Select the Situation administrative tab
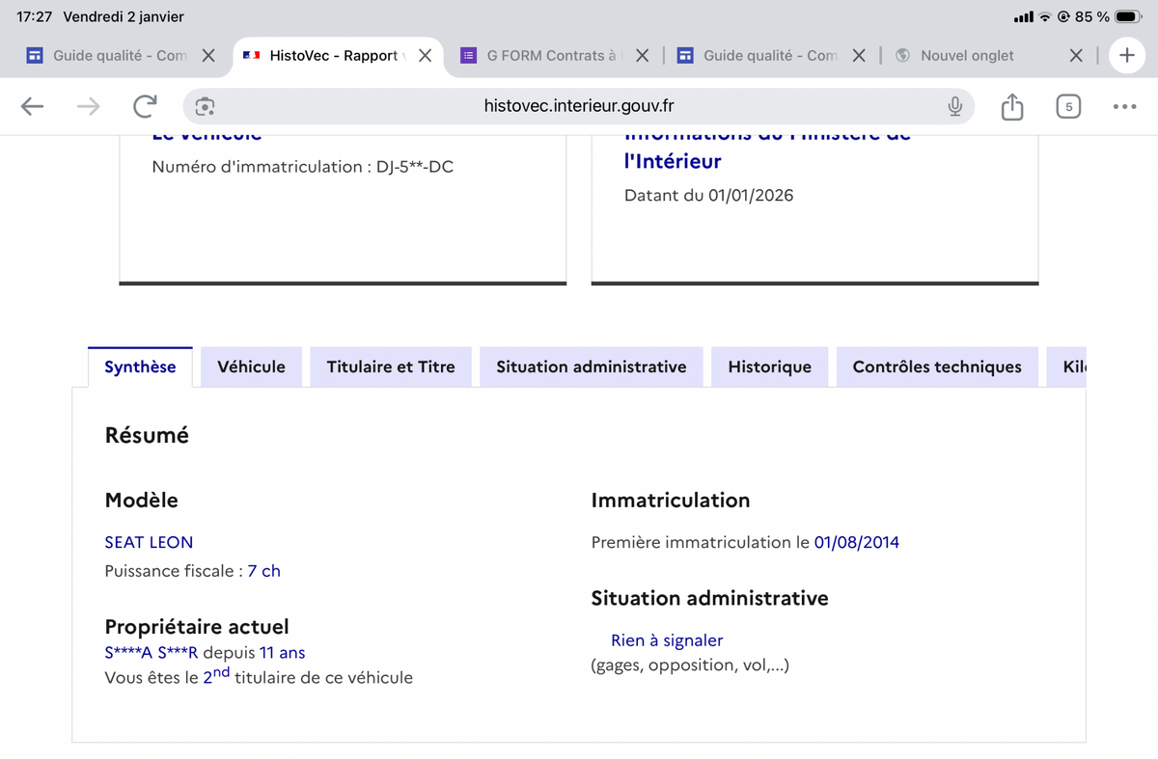 coord(591,367)
